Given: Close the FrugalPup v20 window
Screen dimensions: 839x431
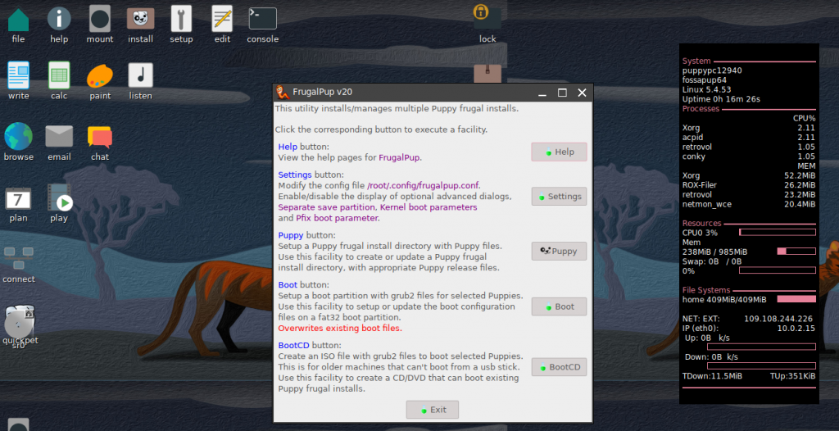Looking at the screenshot, I should point(583,93).
